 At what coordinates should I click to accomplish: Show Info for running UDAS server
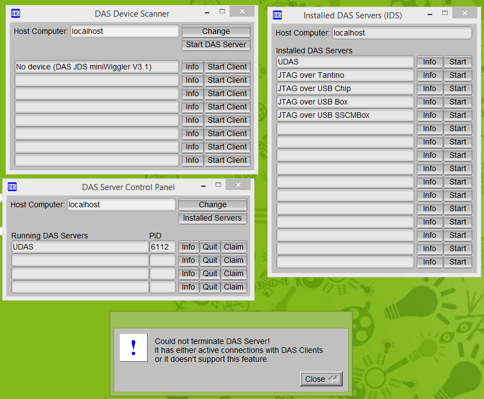click(188, 247)
